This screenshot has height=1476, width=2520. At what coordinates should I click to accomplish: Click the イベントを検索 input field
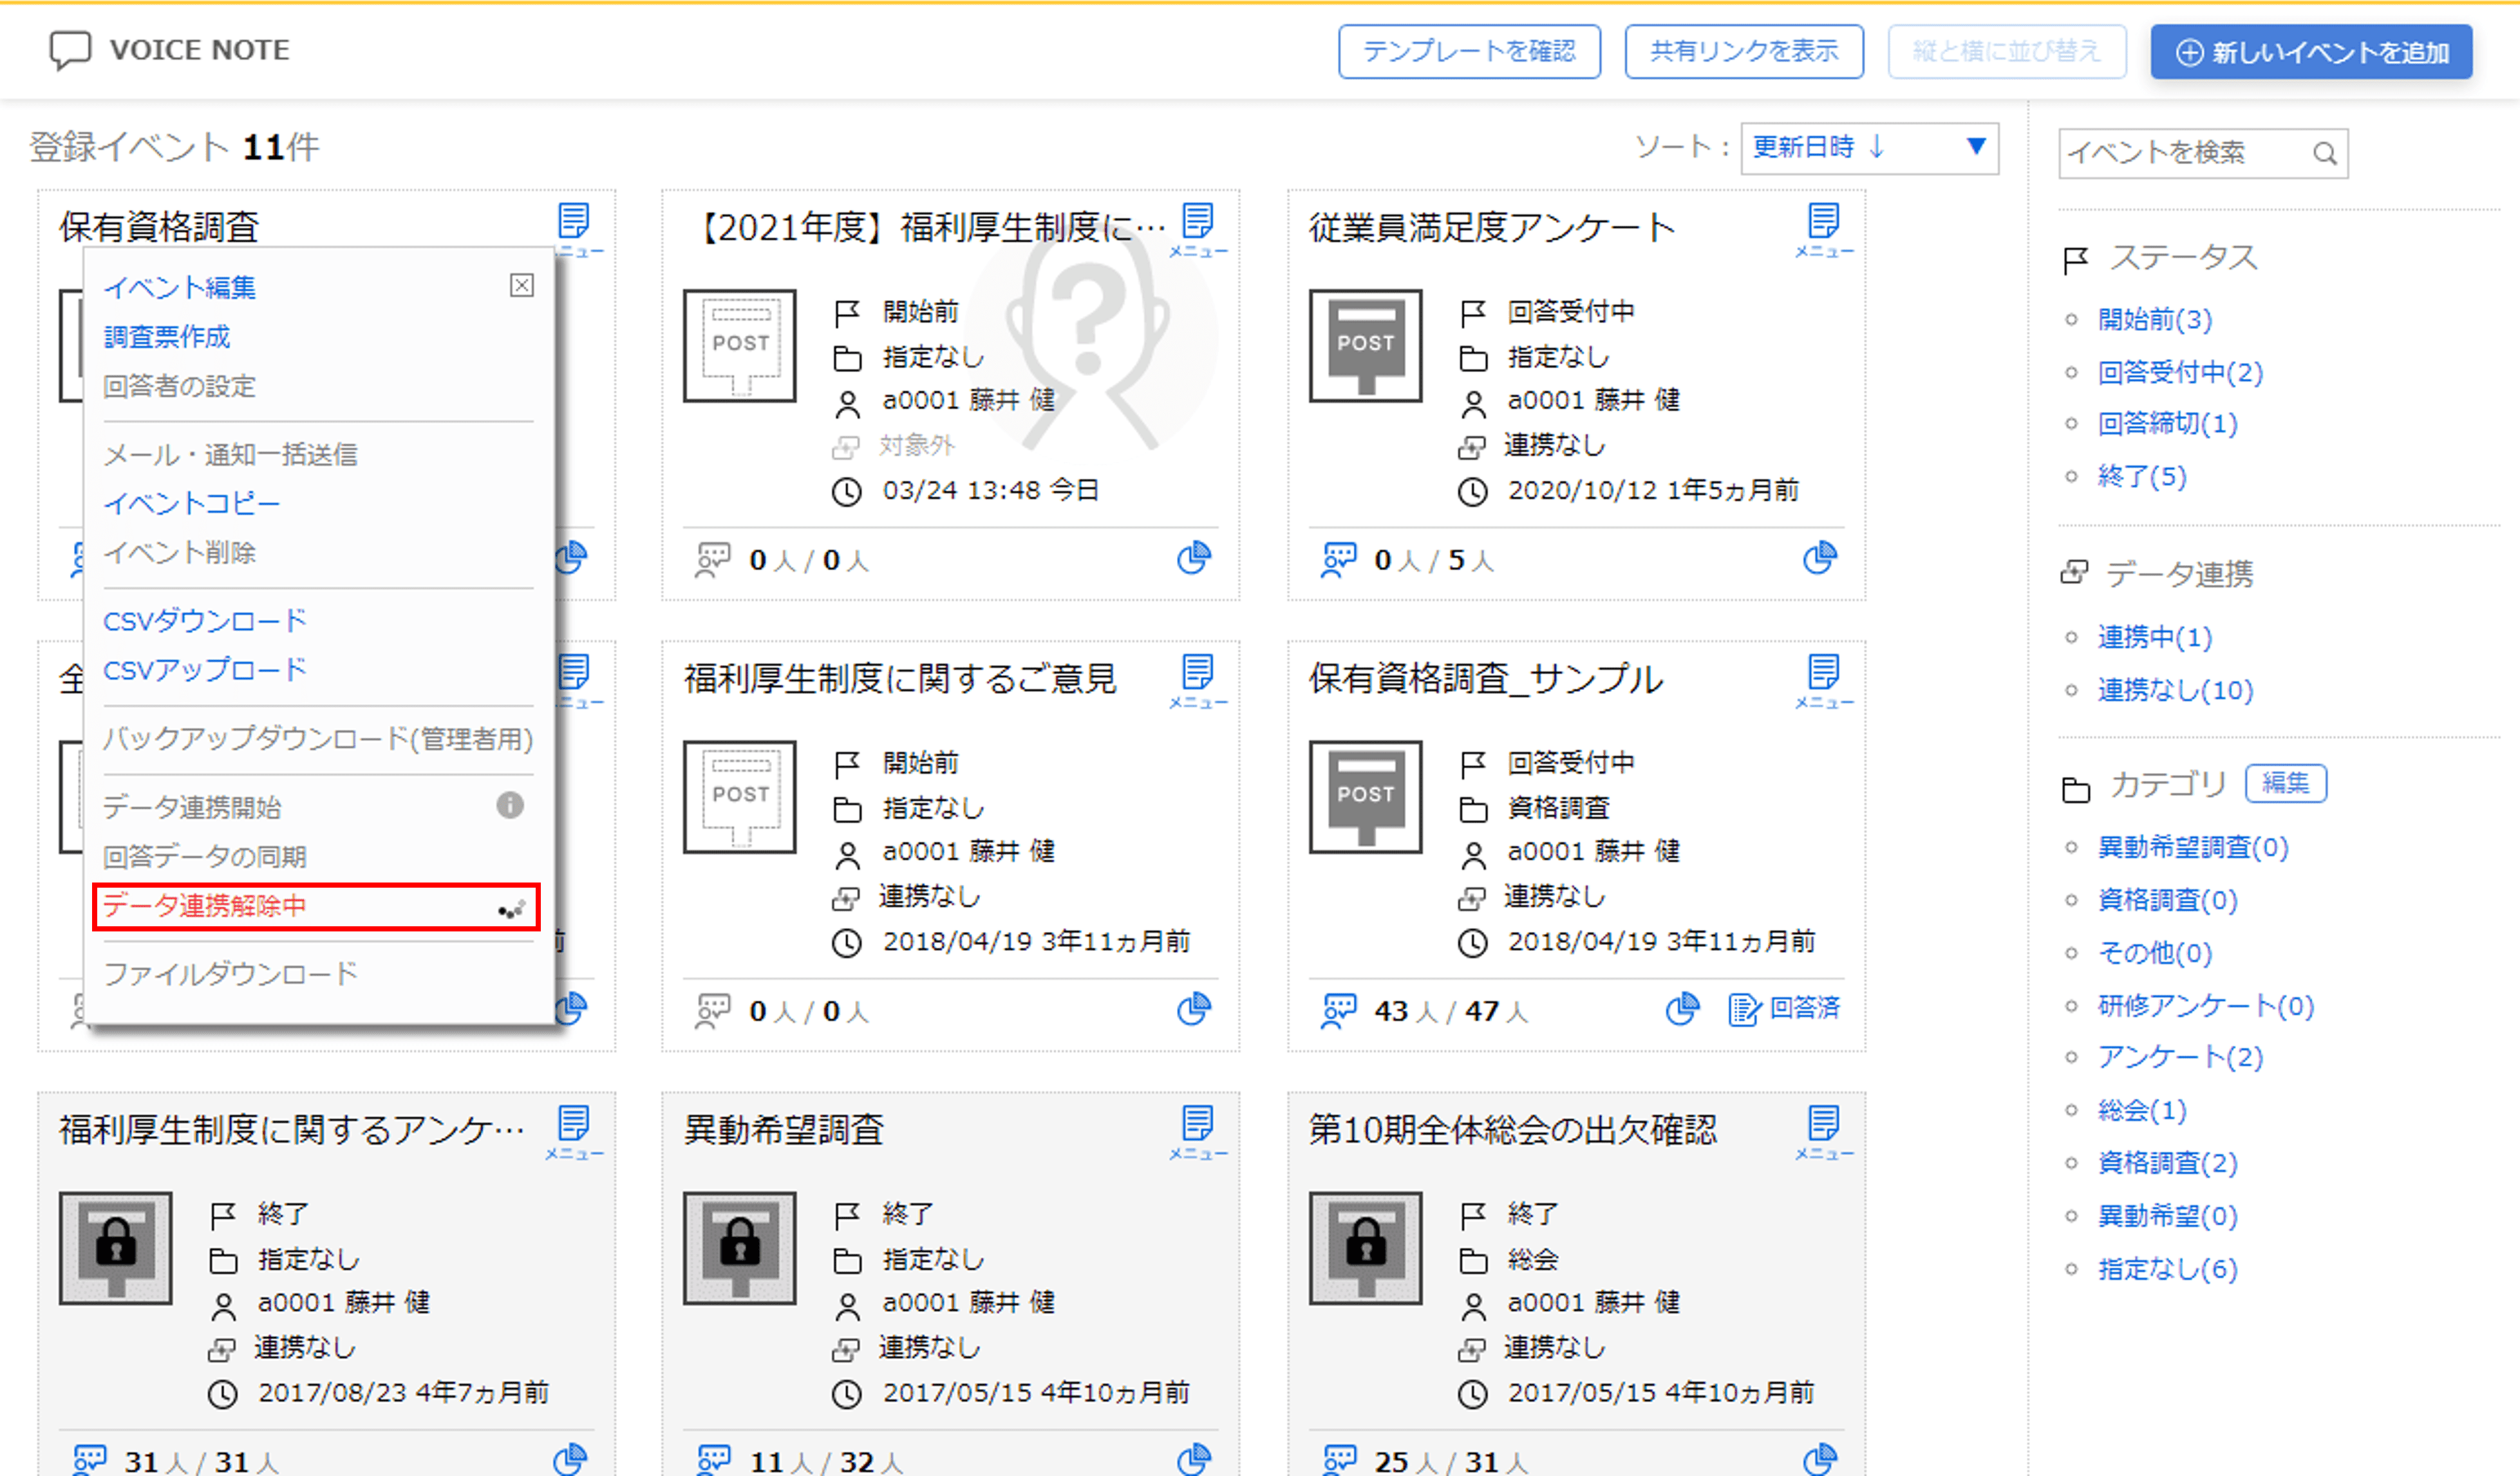point(2180,154)
